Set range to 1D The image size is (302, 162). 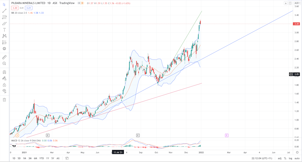pos(14,158)
